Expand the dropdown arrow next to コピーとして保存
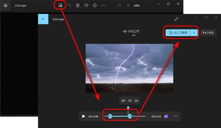The height and width of the screenshot is (128, 221). point(194,32)
